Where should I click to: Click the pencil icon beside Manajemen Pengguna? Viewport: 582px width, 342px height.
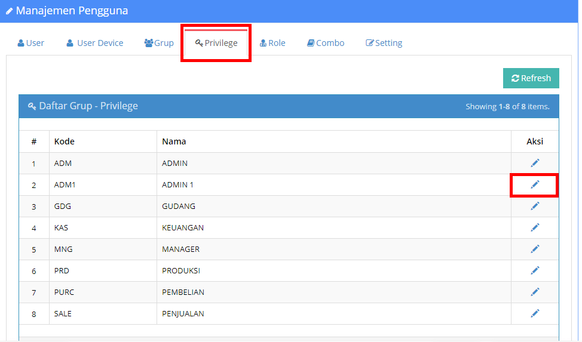coord(10,11)
